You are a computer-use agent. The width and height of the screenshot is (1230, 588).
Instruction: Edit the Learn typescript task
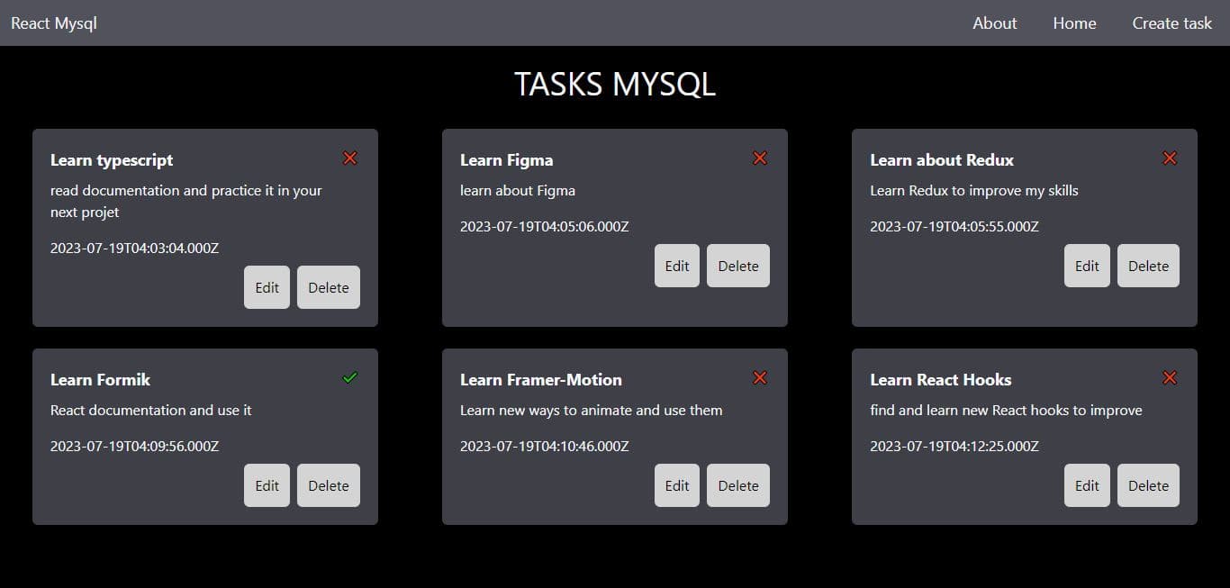(267, 287)
